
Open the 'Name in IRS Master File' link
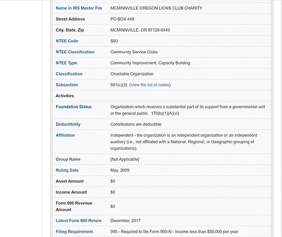pyautogui.click(x=79, y=8)
